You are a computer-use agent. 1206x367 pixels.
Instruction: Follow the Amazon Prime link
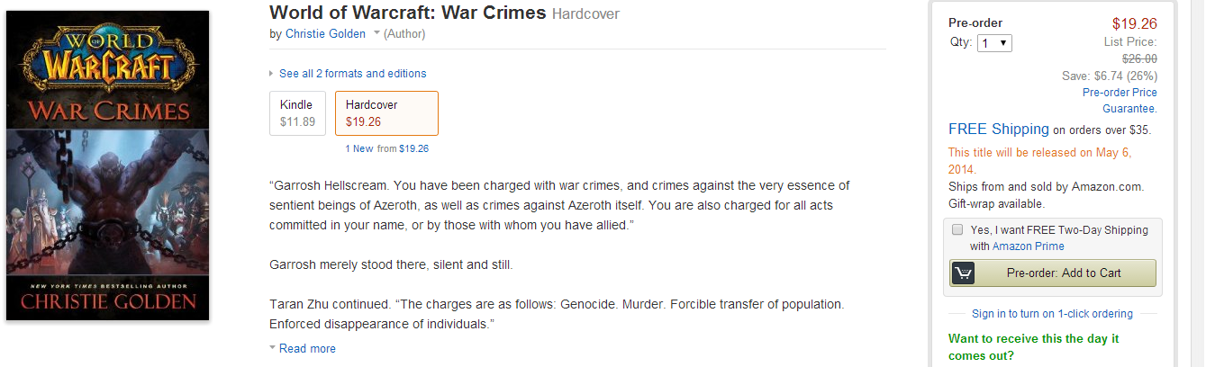[x=1028, y=246]
